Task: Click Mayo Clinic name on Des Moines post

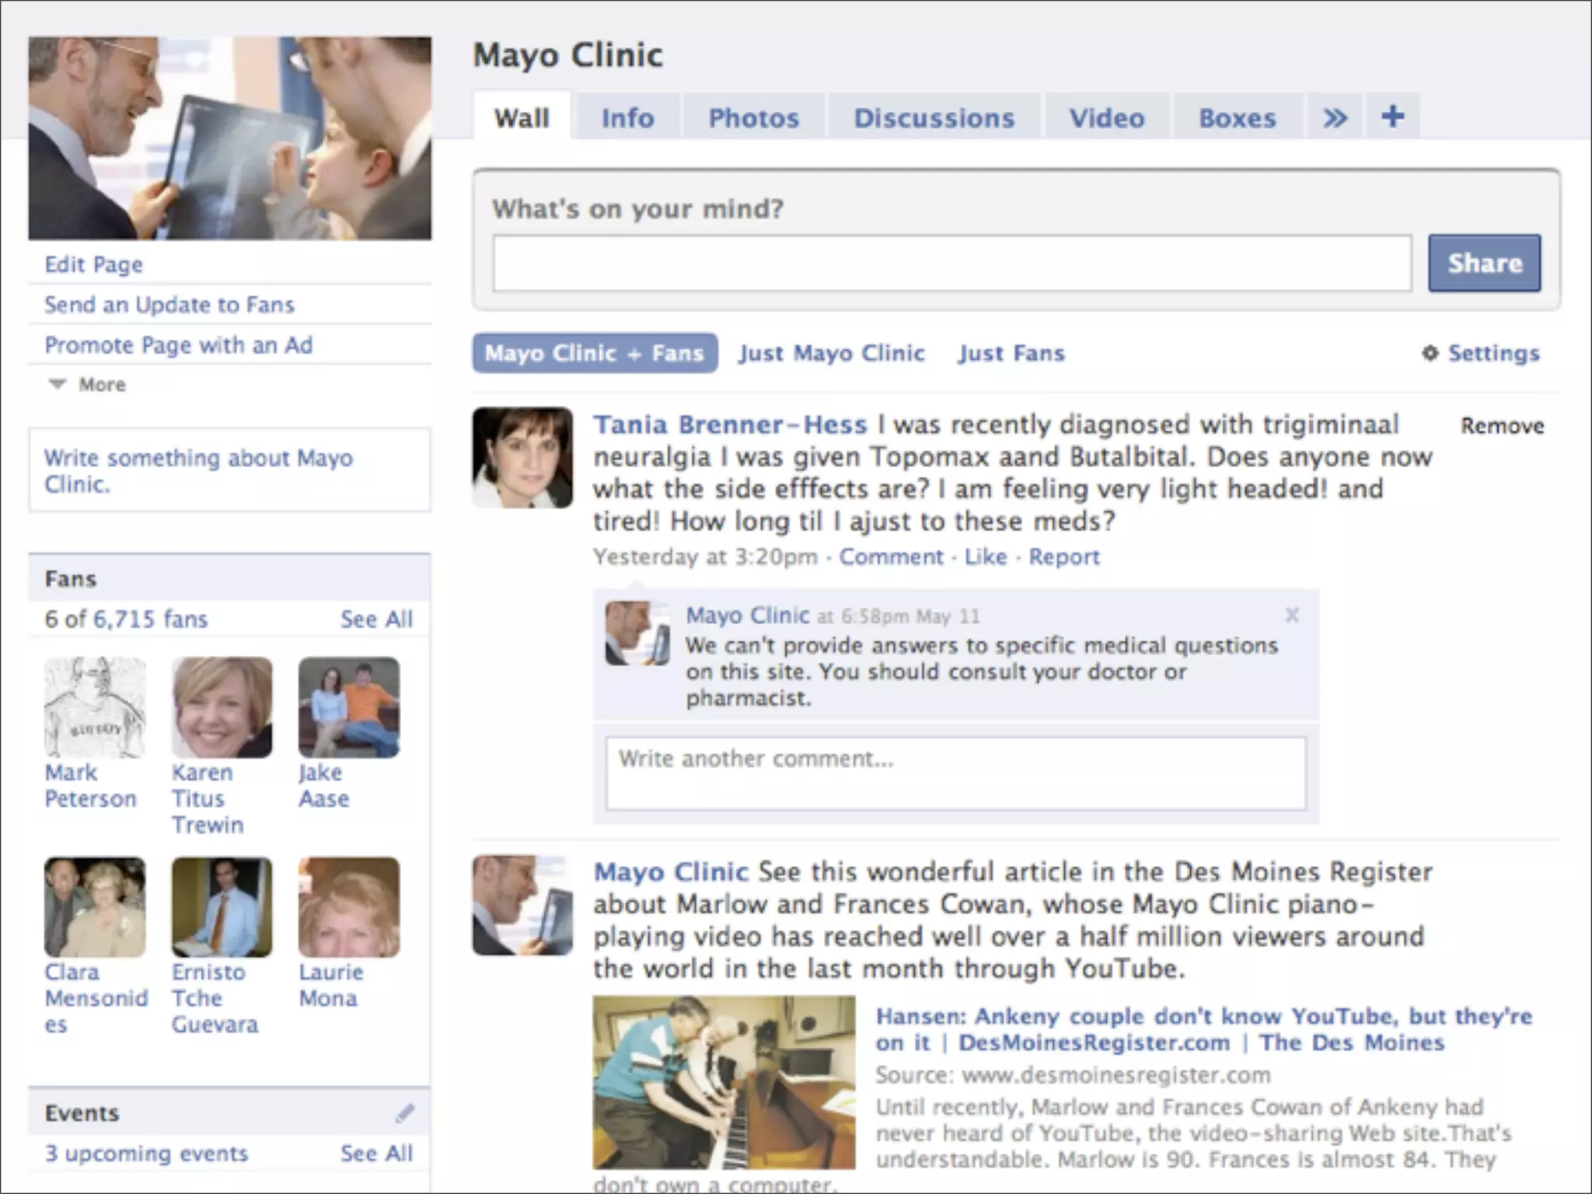Action: [x=671, y=871]
